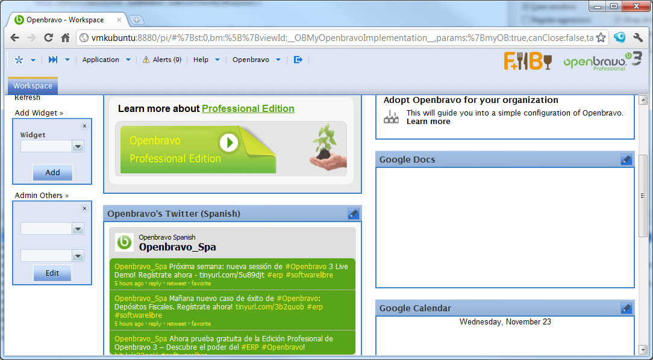Click retweet under the second tweet
Screen dimensions: 653x360
coord(177,324)
